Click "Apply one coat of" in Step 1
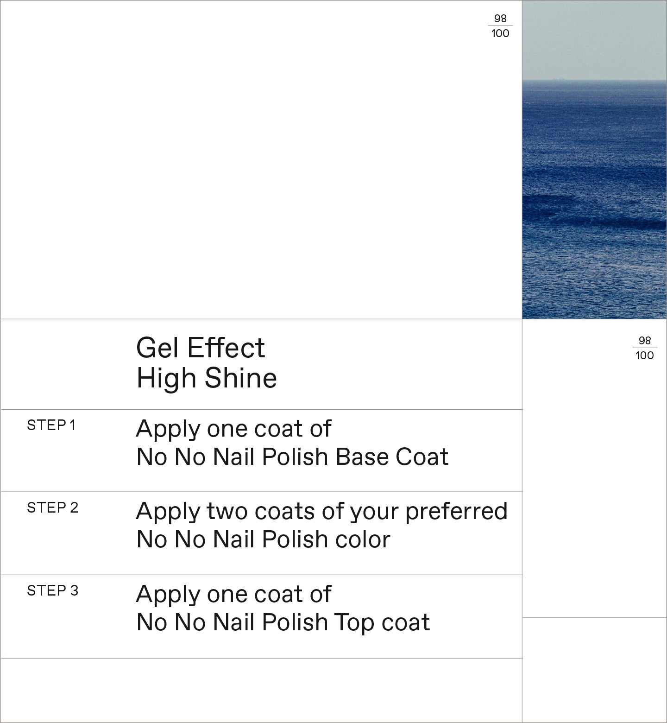The image size is (667, 723). coord(233,429)
